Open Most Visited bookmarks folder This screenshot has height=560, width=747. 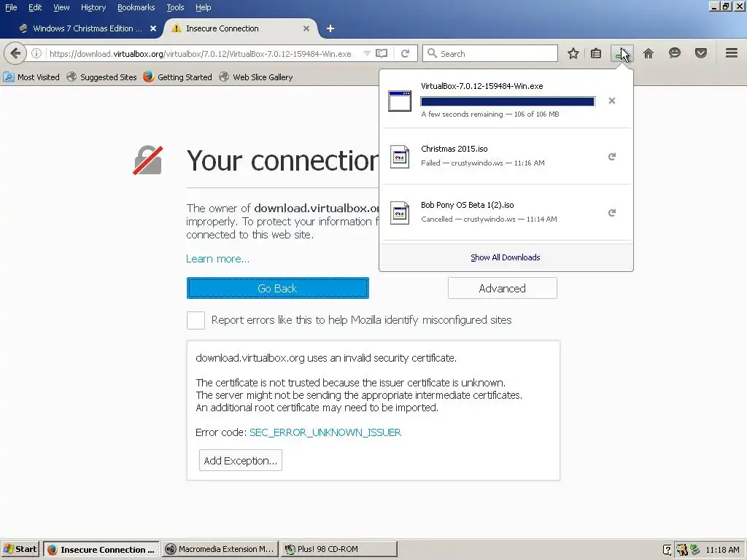(x=31, y=77)
